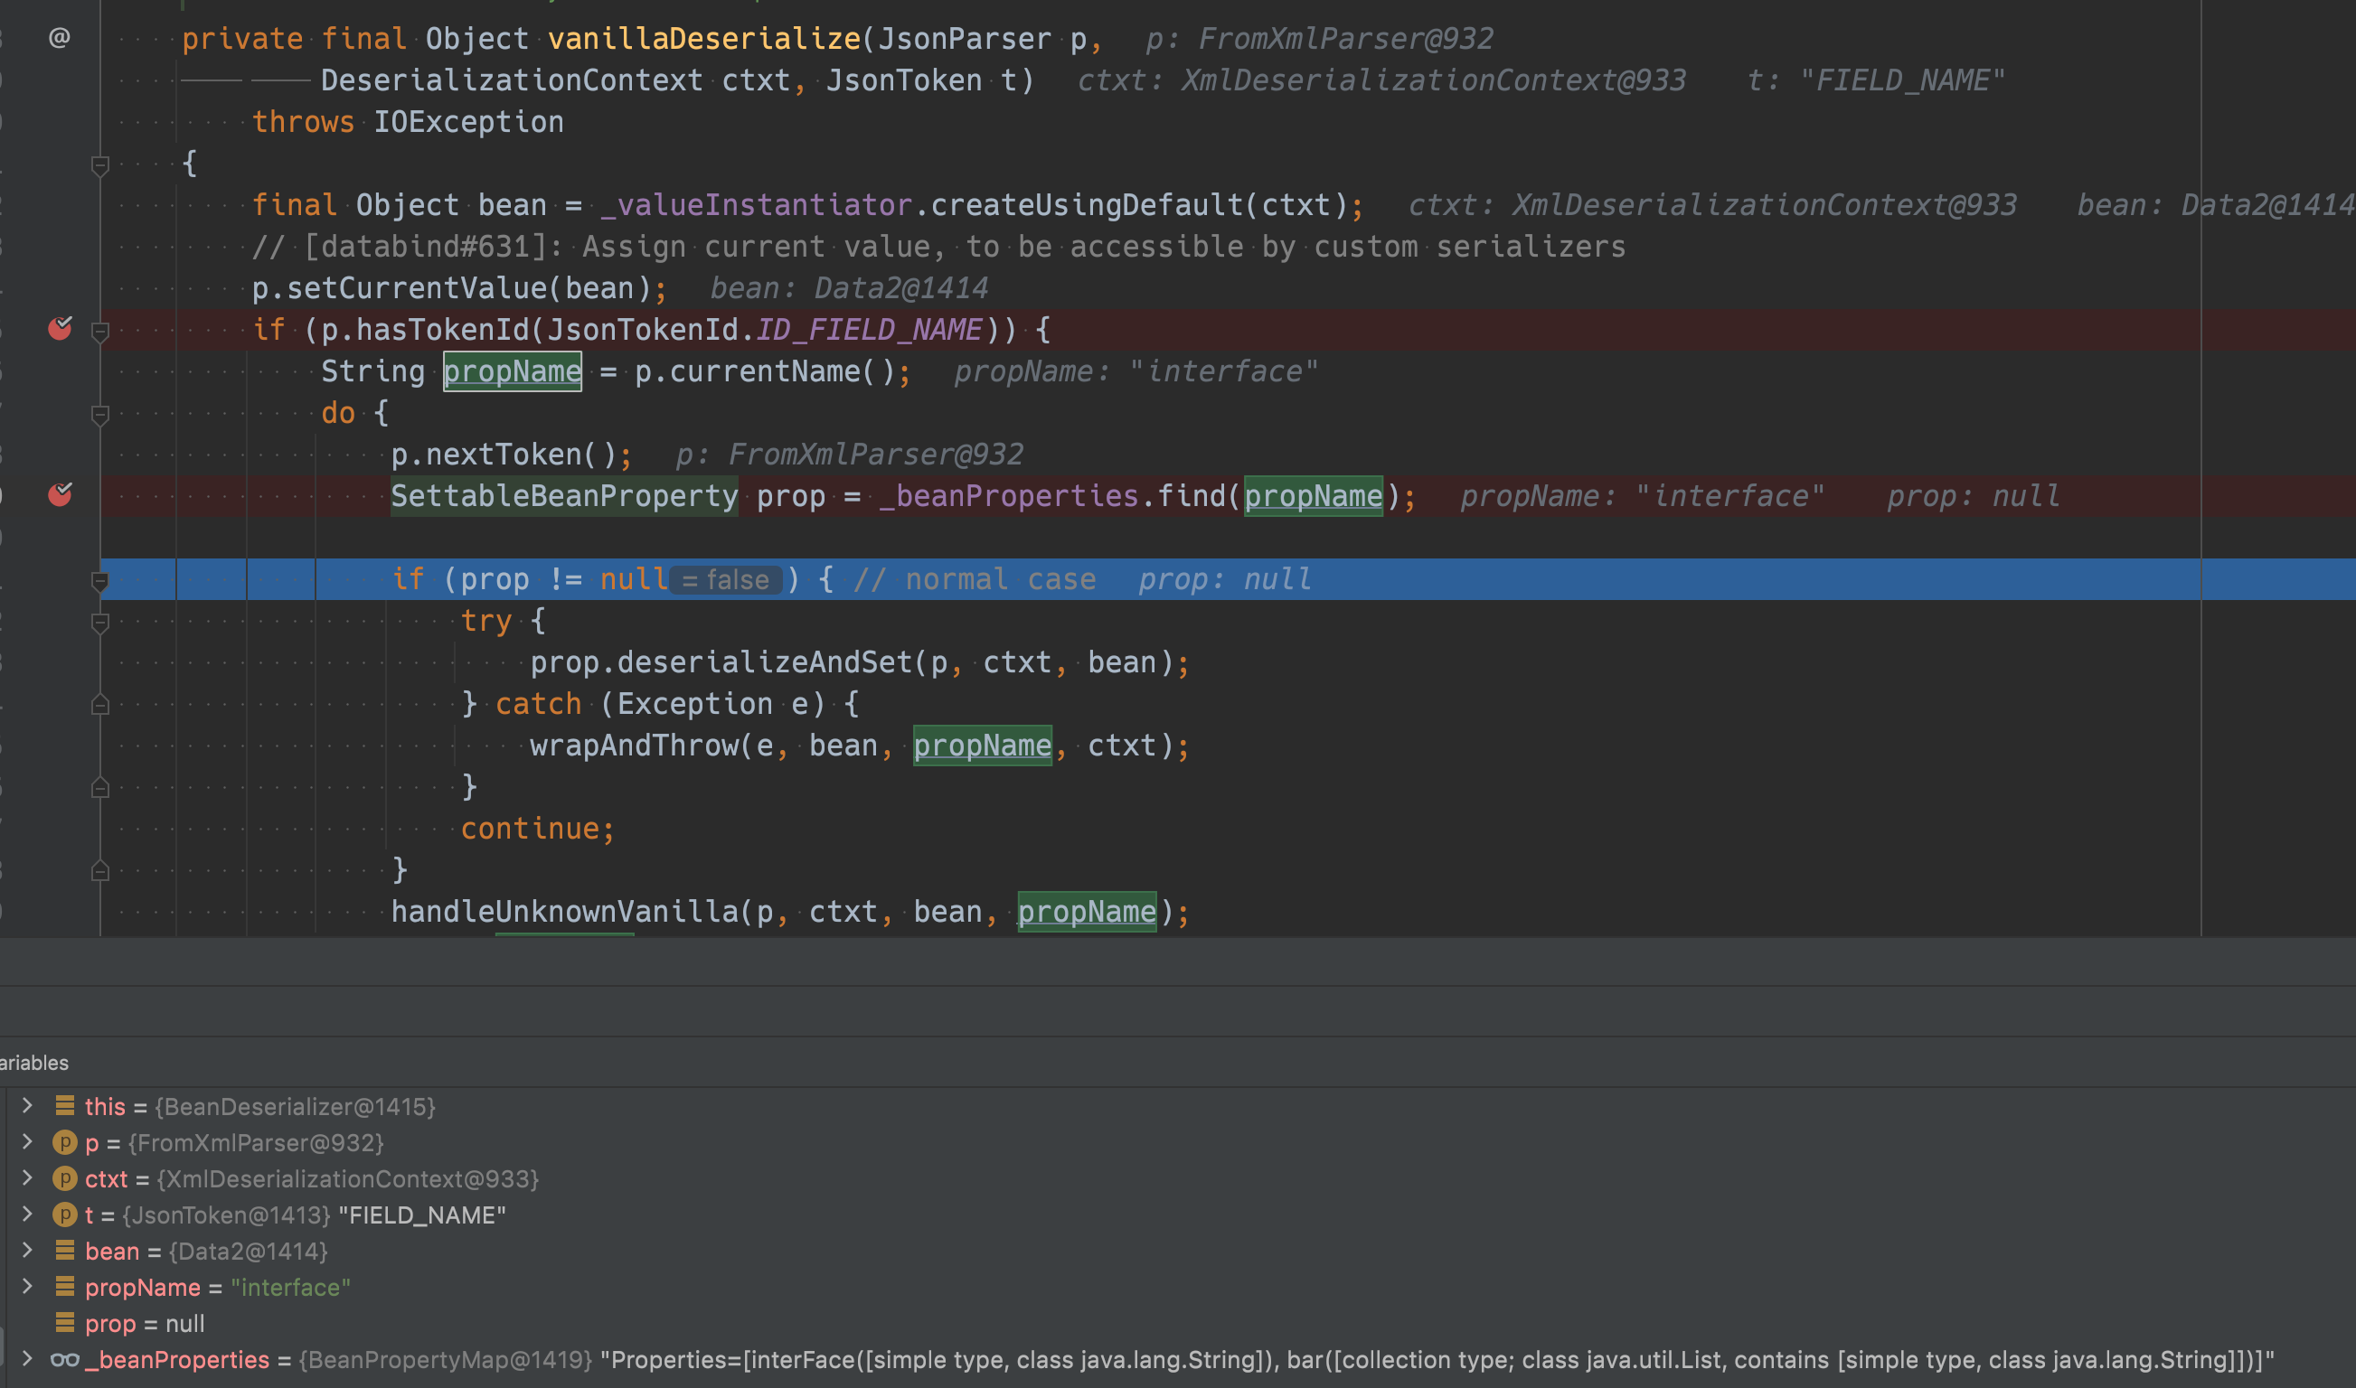
Task: Click the field icon beside bean variable
Action: [x=64, y=1251]
